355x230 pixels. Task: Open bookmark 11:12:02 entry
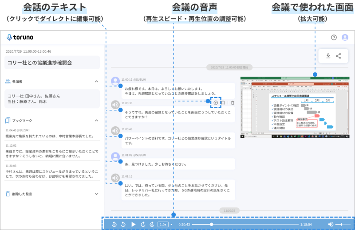click(x=52, y=151)
